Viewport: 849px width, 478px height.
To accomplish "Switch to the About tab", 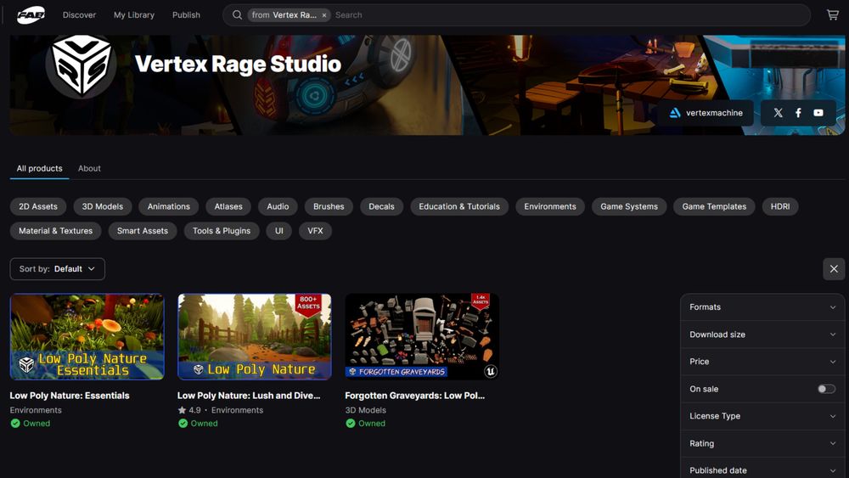I will 89,168.
